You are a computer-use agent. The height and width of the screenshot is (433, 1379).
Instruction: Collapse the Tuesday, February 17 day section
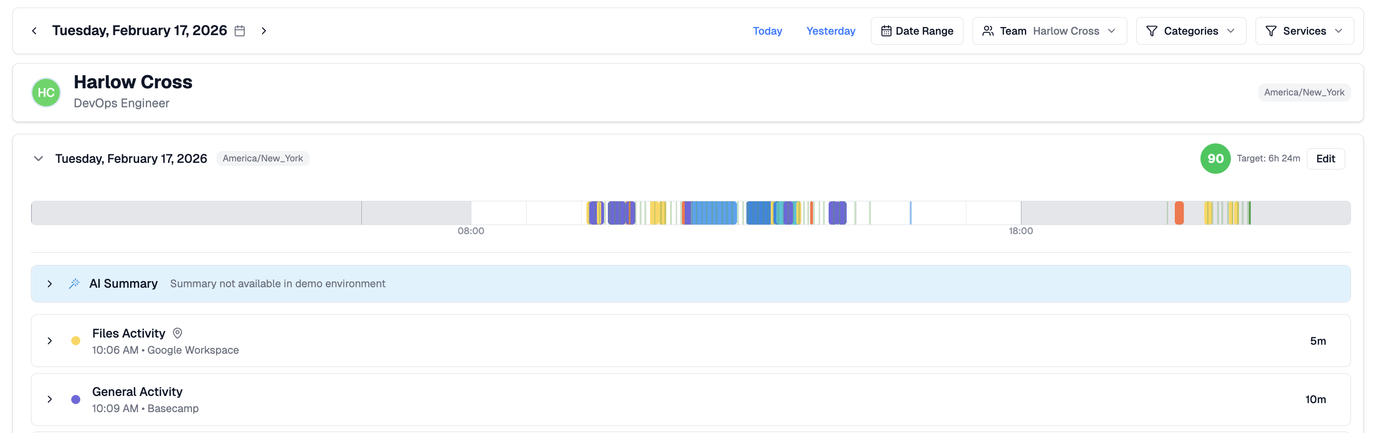click(38, 159)
